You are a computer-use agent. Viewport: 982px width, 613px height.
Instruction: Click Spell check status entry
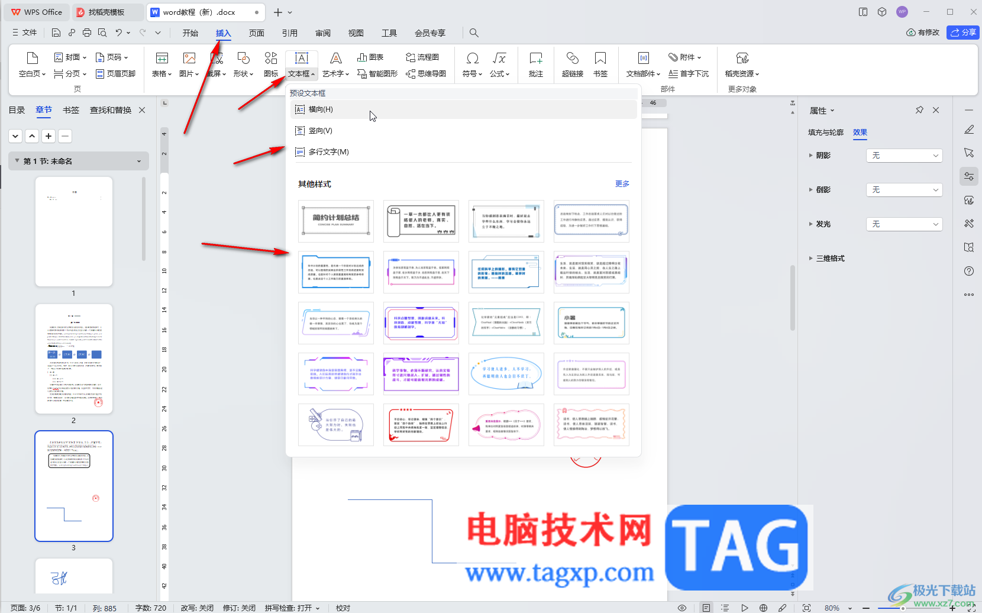[x=292, y=608]
